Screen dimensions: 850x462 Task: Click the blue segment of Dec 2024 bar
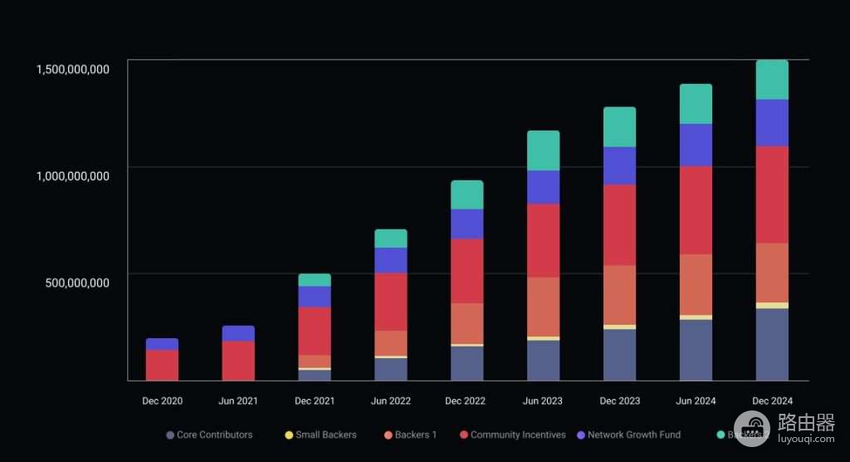tap(772, 123)
